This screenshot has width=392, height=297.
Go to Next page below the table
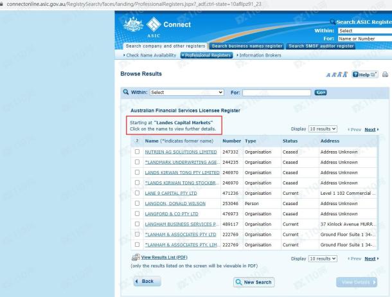[x=370, y=258]
